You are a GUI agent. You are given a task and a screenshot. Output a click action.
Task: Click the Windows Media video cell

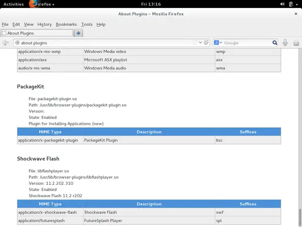149,52
